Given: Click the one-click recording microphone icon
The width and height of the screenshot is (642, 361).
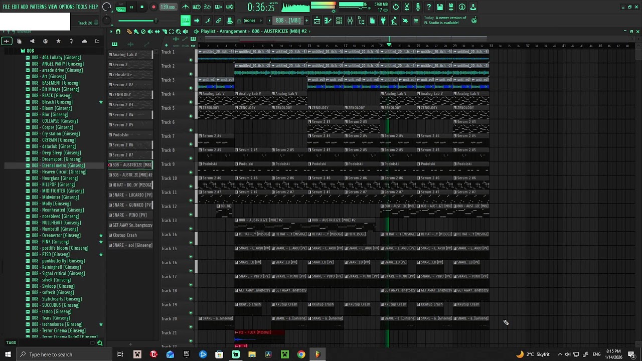Looking at the screenshot, I should point(418,7).
